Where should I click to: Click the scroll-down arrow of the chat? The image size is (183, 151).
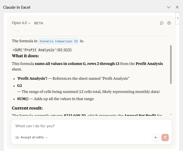[x=171, y=114]
